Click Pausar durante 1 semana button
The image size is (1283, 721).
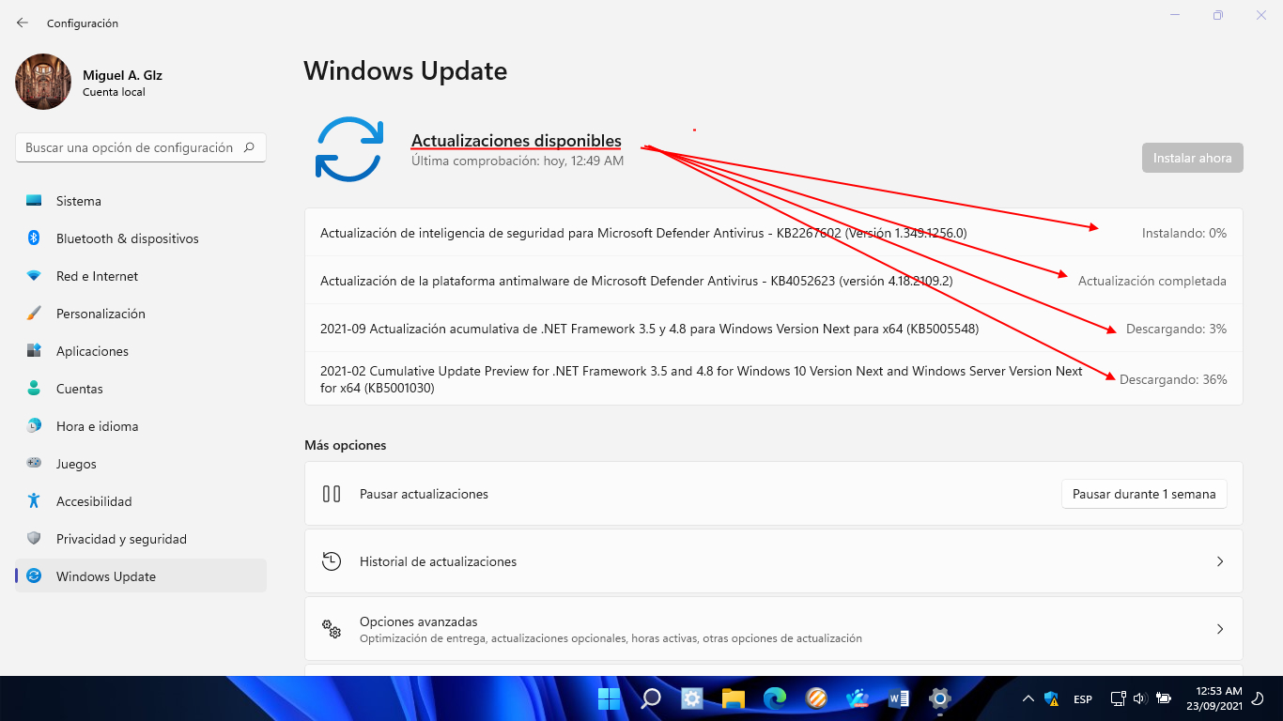1144,494
